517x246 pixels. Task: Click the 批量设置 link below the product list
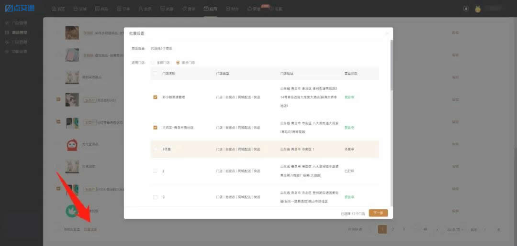[x=90, y=229]
